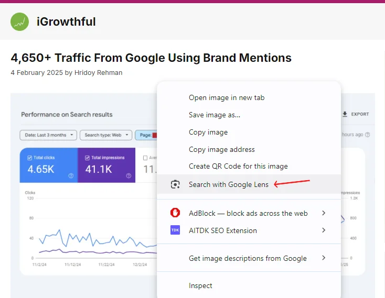Click the help icon on Total clicks card
The width and height of the screenshot is (385, 298).
71,176
